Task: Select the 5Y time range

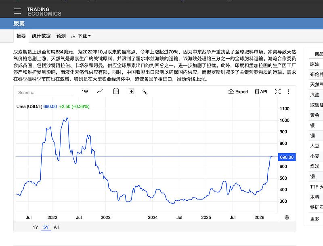Action: pyautogui.click(x=46, y=227)
